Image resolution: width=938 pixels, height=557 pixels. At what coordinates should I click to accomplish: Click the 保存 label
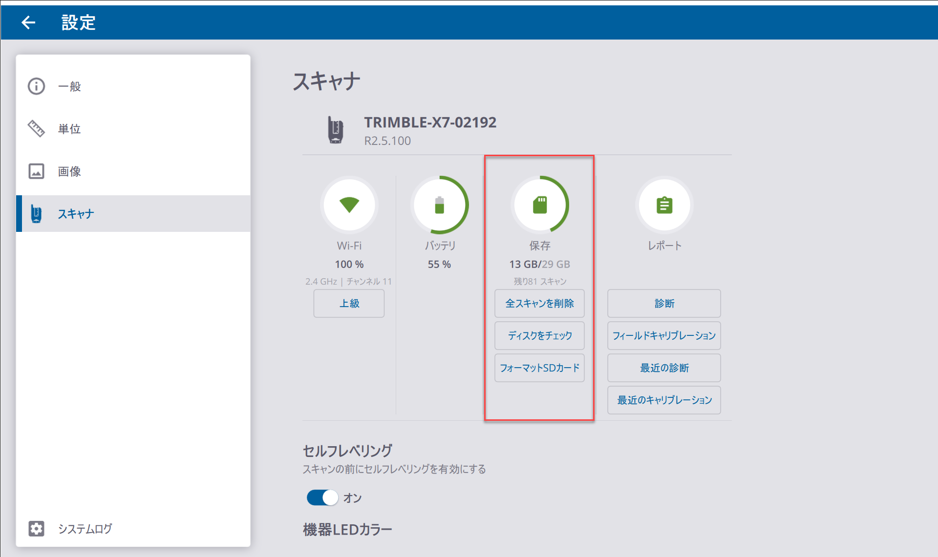click(x=540, y=246)
